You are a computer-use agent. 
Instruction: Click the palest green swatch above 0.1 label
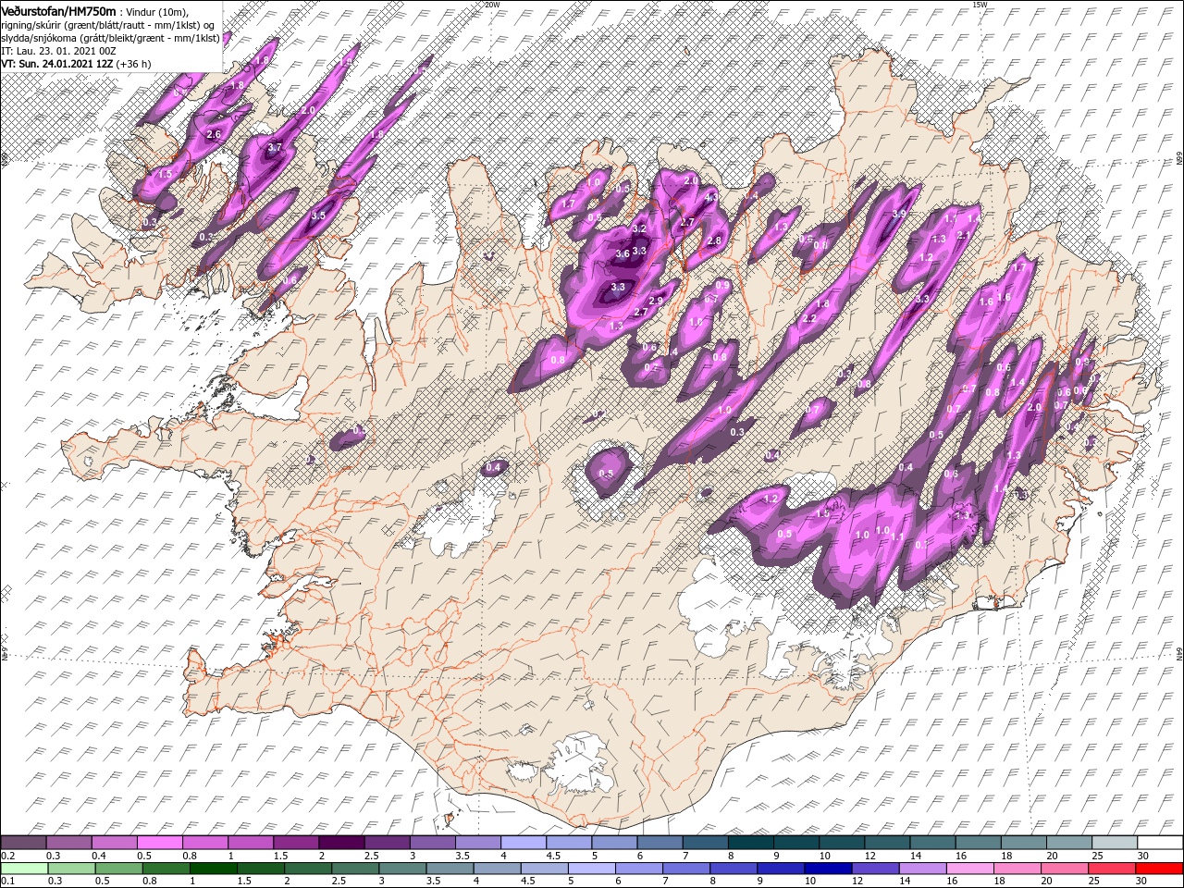24,869
